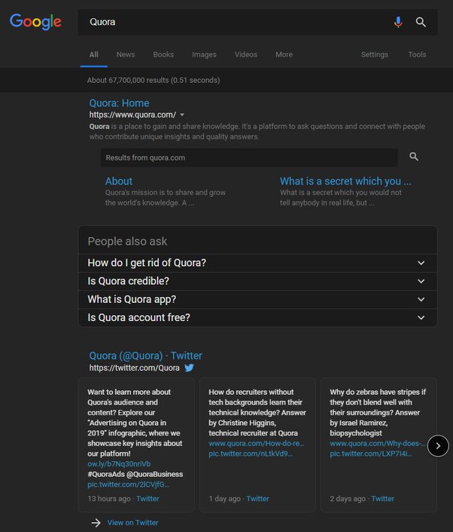This screenshot has height=532, width=453.
Task: Click the next tweets carousel arrow
Action: pyautogui.click(x=438, y=445)
